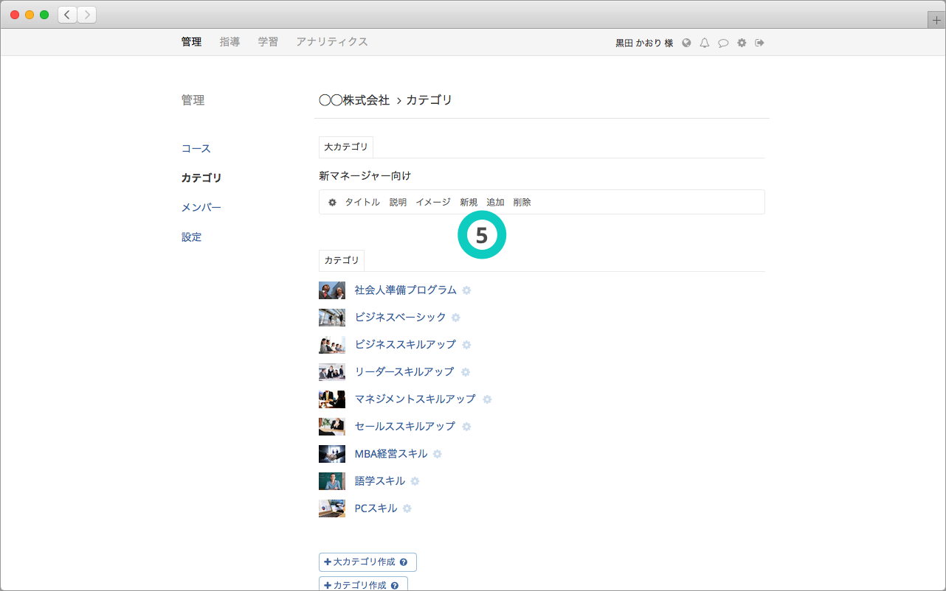Switch to the 指導 tab

[x=229, y=42]
